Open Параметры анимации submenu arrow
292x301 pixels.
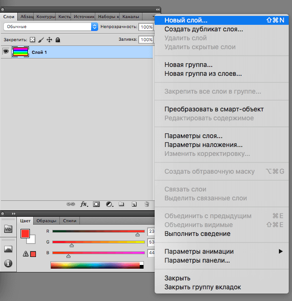[280, 251]
